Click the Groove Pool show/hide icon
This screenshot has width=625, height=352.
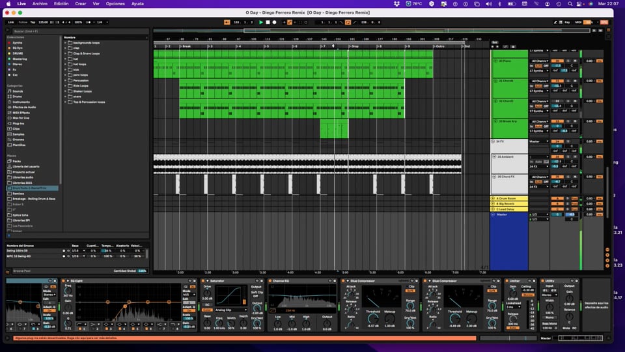point(8,272)
